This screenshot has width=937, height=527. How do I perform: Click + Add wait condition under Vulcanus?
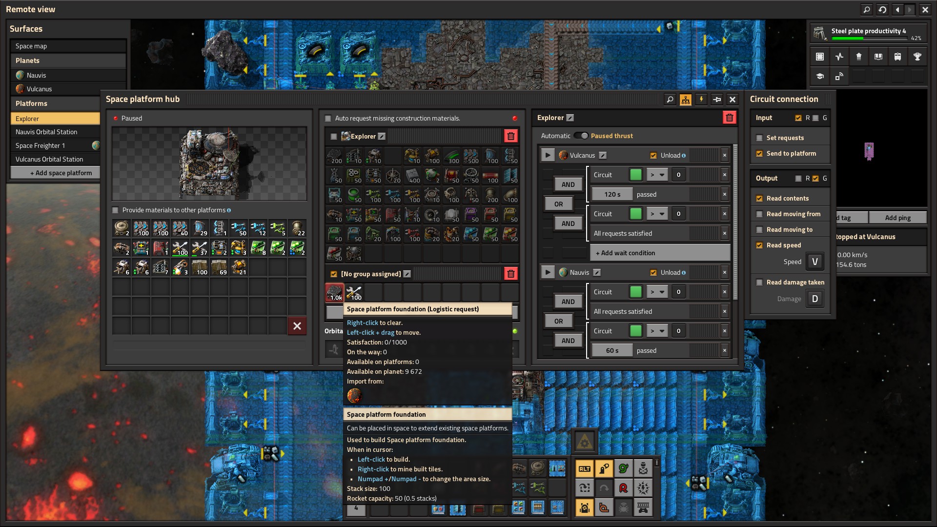660,253
